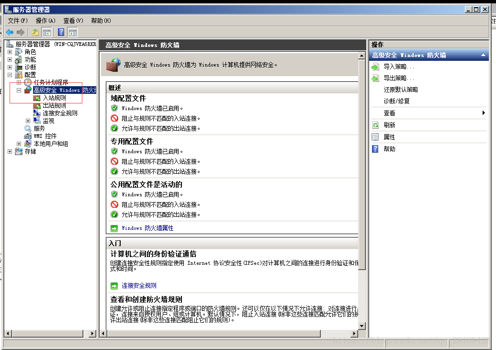
Task: Click the 导入策略 green arrow icon
Action: [x=375, y=67]
